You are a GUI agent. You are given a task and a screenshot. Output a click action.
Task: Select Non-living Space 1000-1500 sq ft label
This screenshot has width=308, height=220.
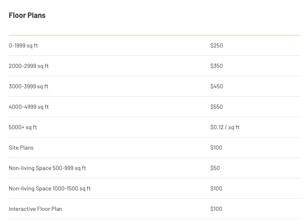pos(50,188)
